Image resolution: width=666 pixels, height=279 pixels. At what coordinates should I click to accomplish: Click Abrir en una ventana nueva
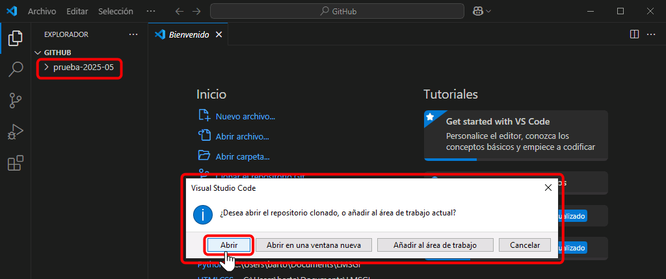point(313,245)
